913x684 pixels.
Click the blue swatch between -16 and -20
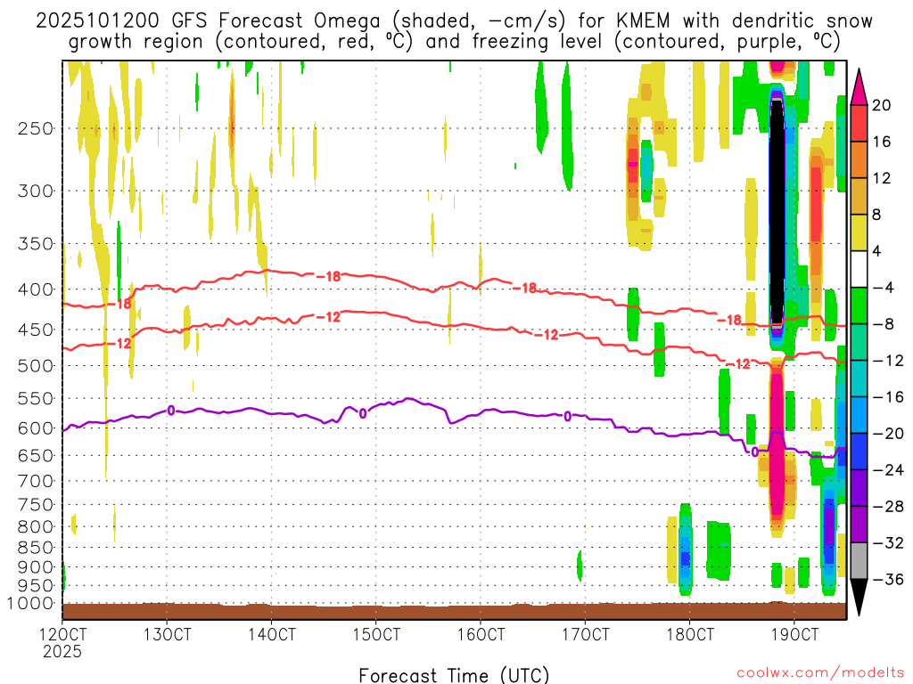tap(859, 415)
